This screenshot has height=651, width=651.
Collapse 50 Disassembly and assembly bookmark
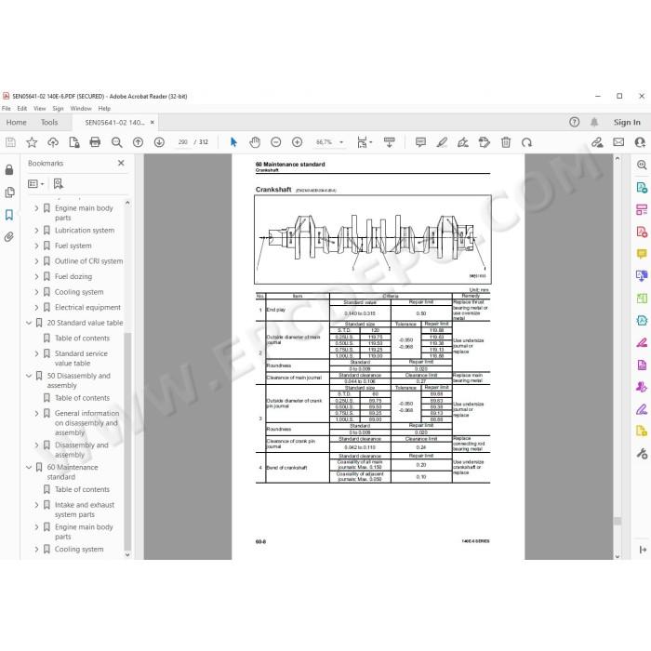[x=29, y=376]
